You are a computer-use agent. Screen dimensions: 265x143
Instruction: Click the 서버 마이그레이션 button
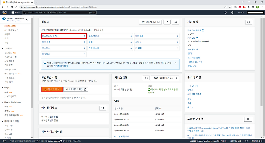(x=76, y=89)
